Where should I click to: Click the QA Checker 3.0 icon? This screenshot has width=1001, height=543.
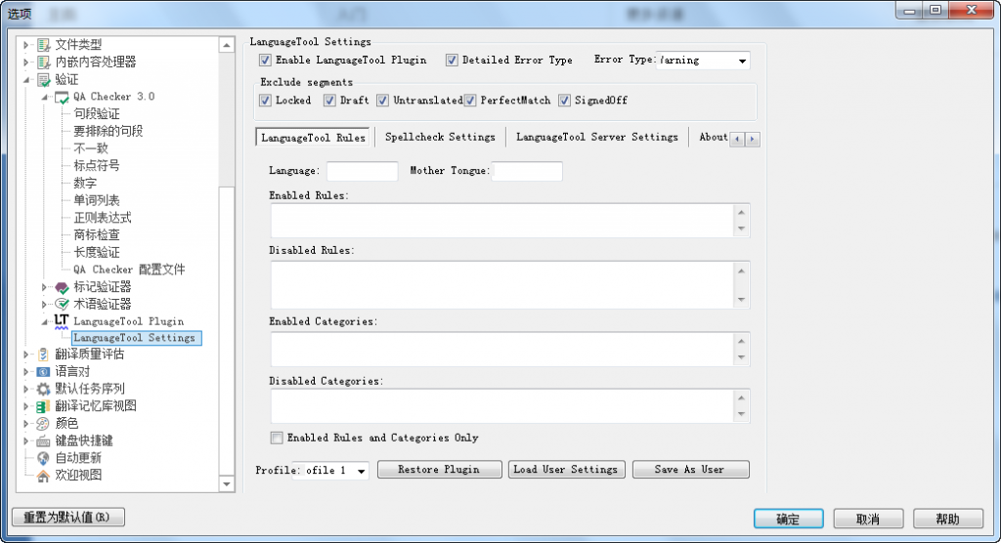62,97
